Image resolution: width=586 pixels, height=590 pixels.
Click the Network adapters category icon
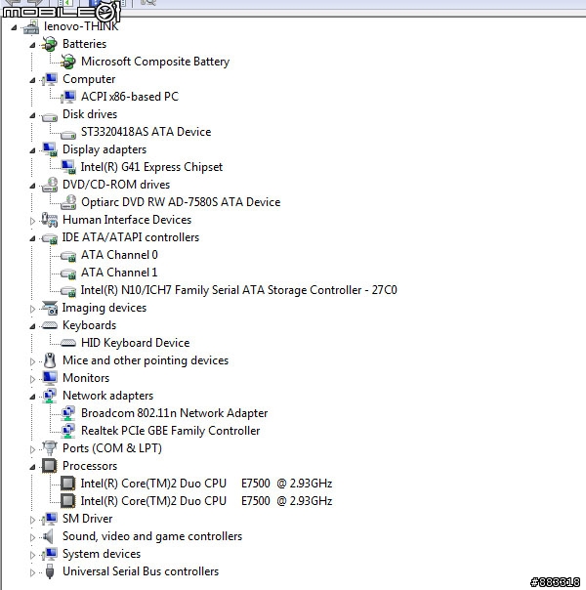pos(49,396)
